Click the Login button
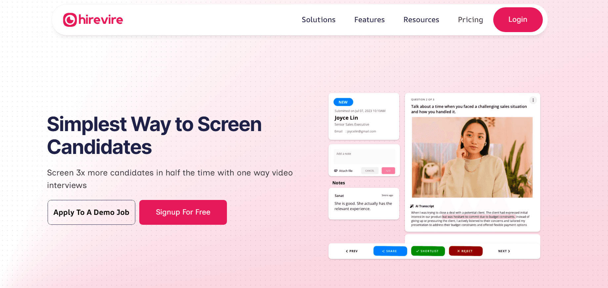608x288 pixels. click(x=518, y=20)
